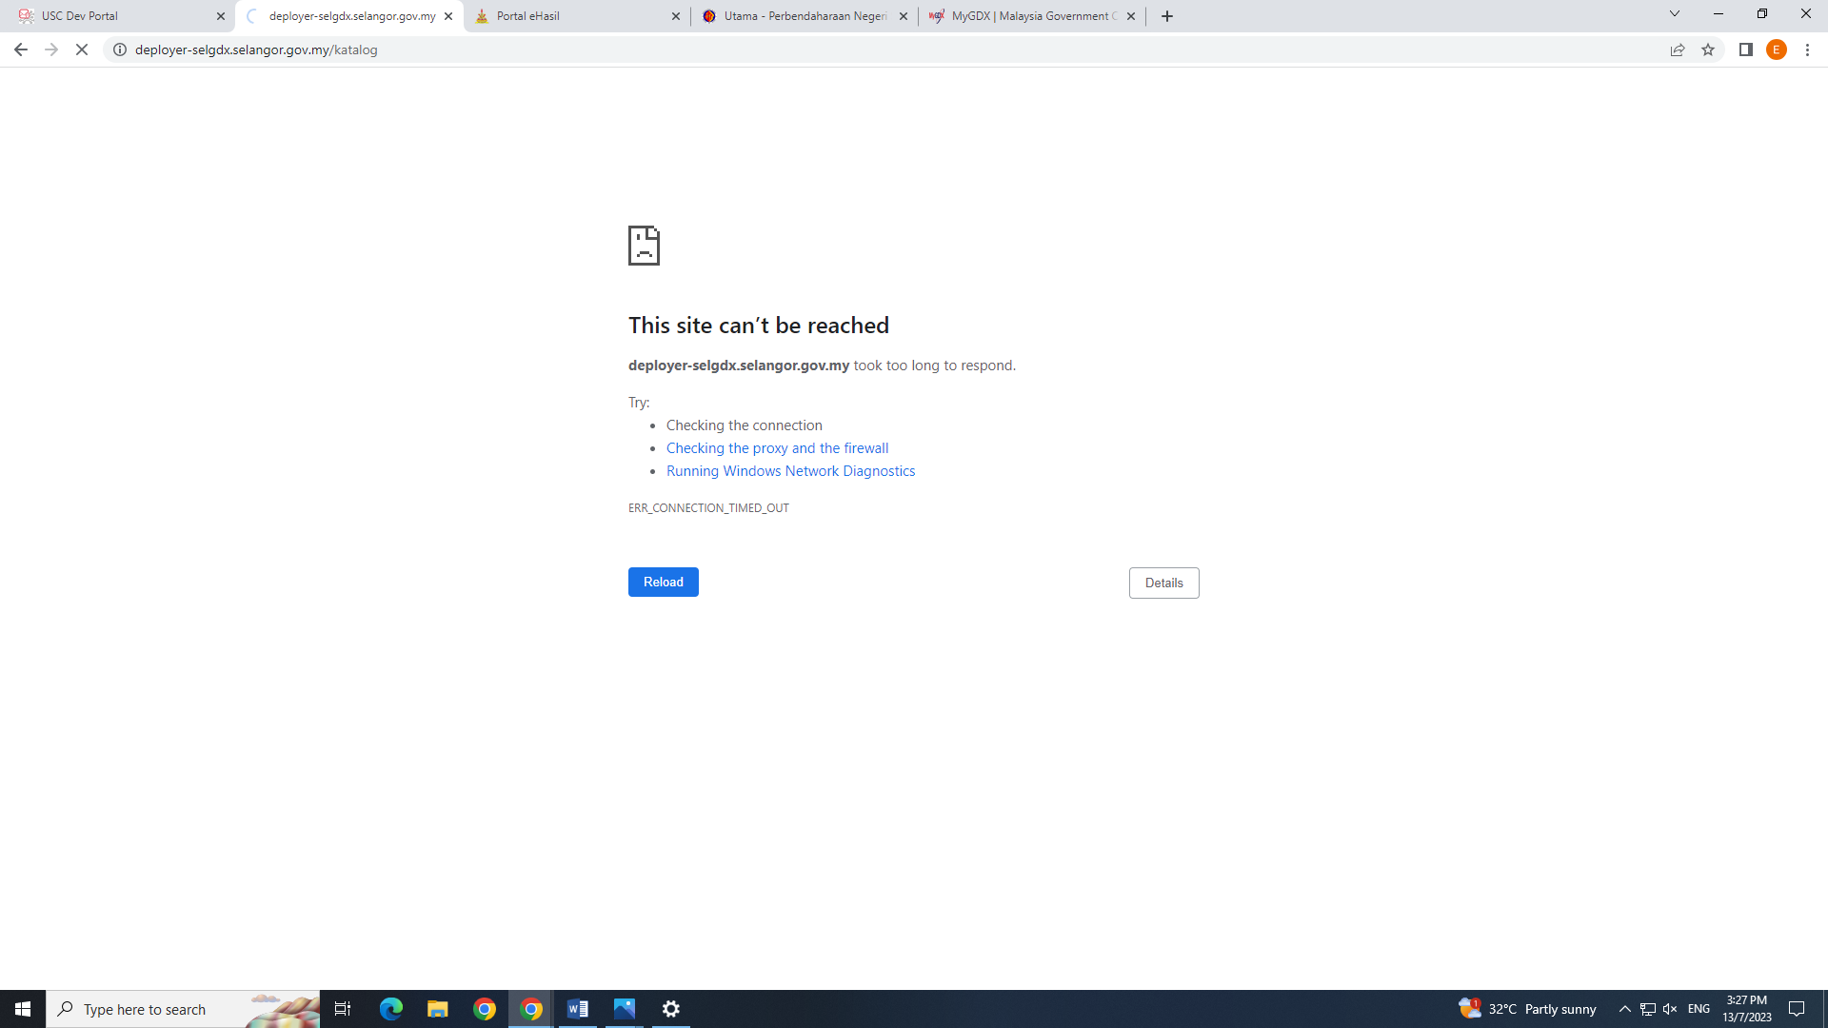Bookmark this page with the star icon
Viewport: 1828px width, 1028px height.
coord(1708,49)
